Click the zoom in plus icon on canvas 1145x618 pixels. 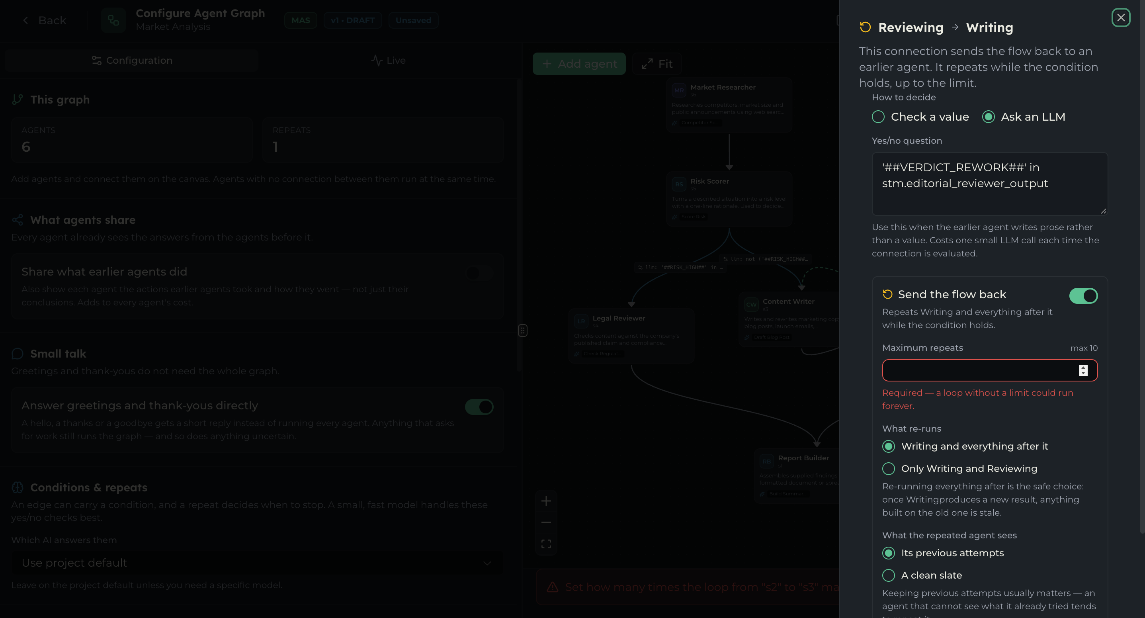[546, 501]
